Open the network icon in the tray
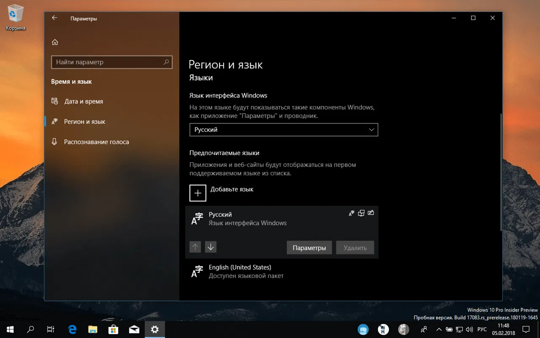Viewport: 540px width, 338px height. (459, 329)
